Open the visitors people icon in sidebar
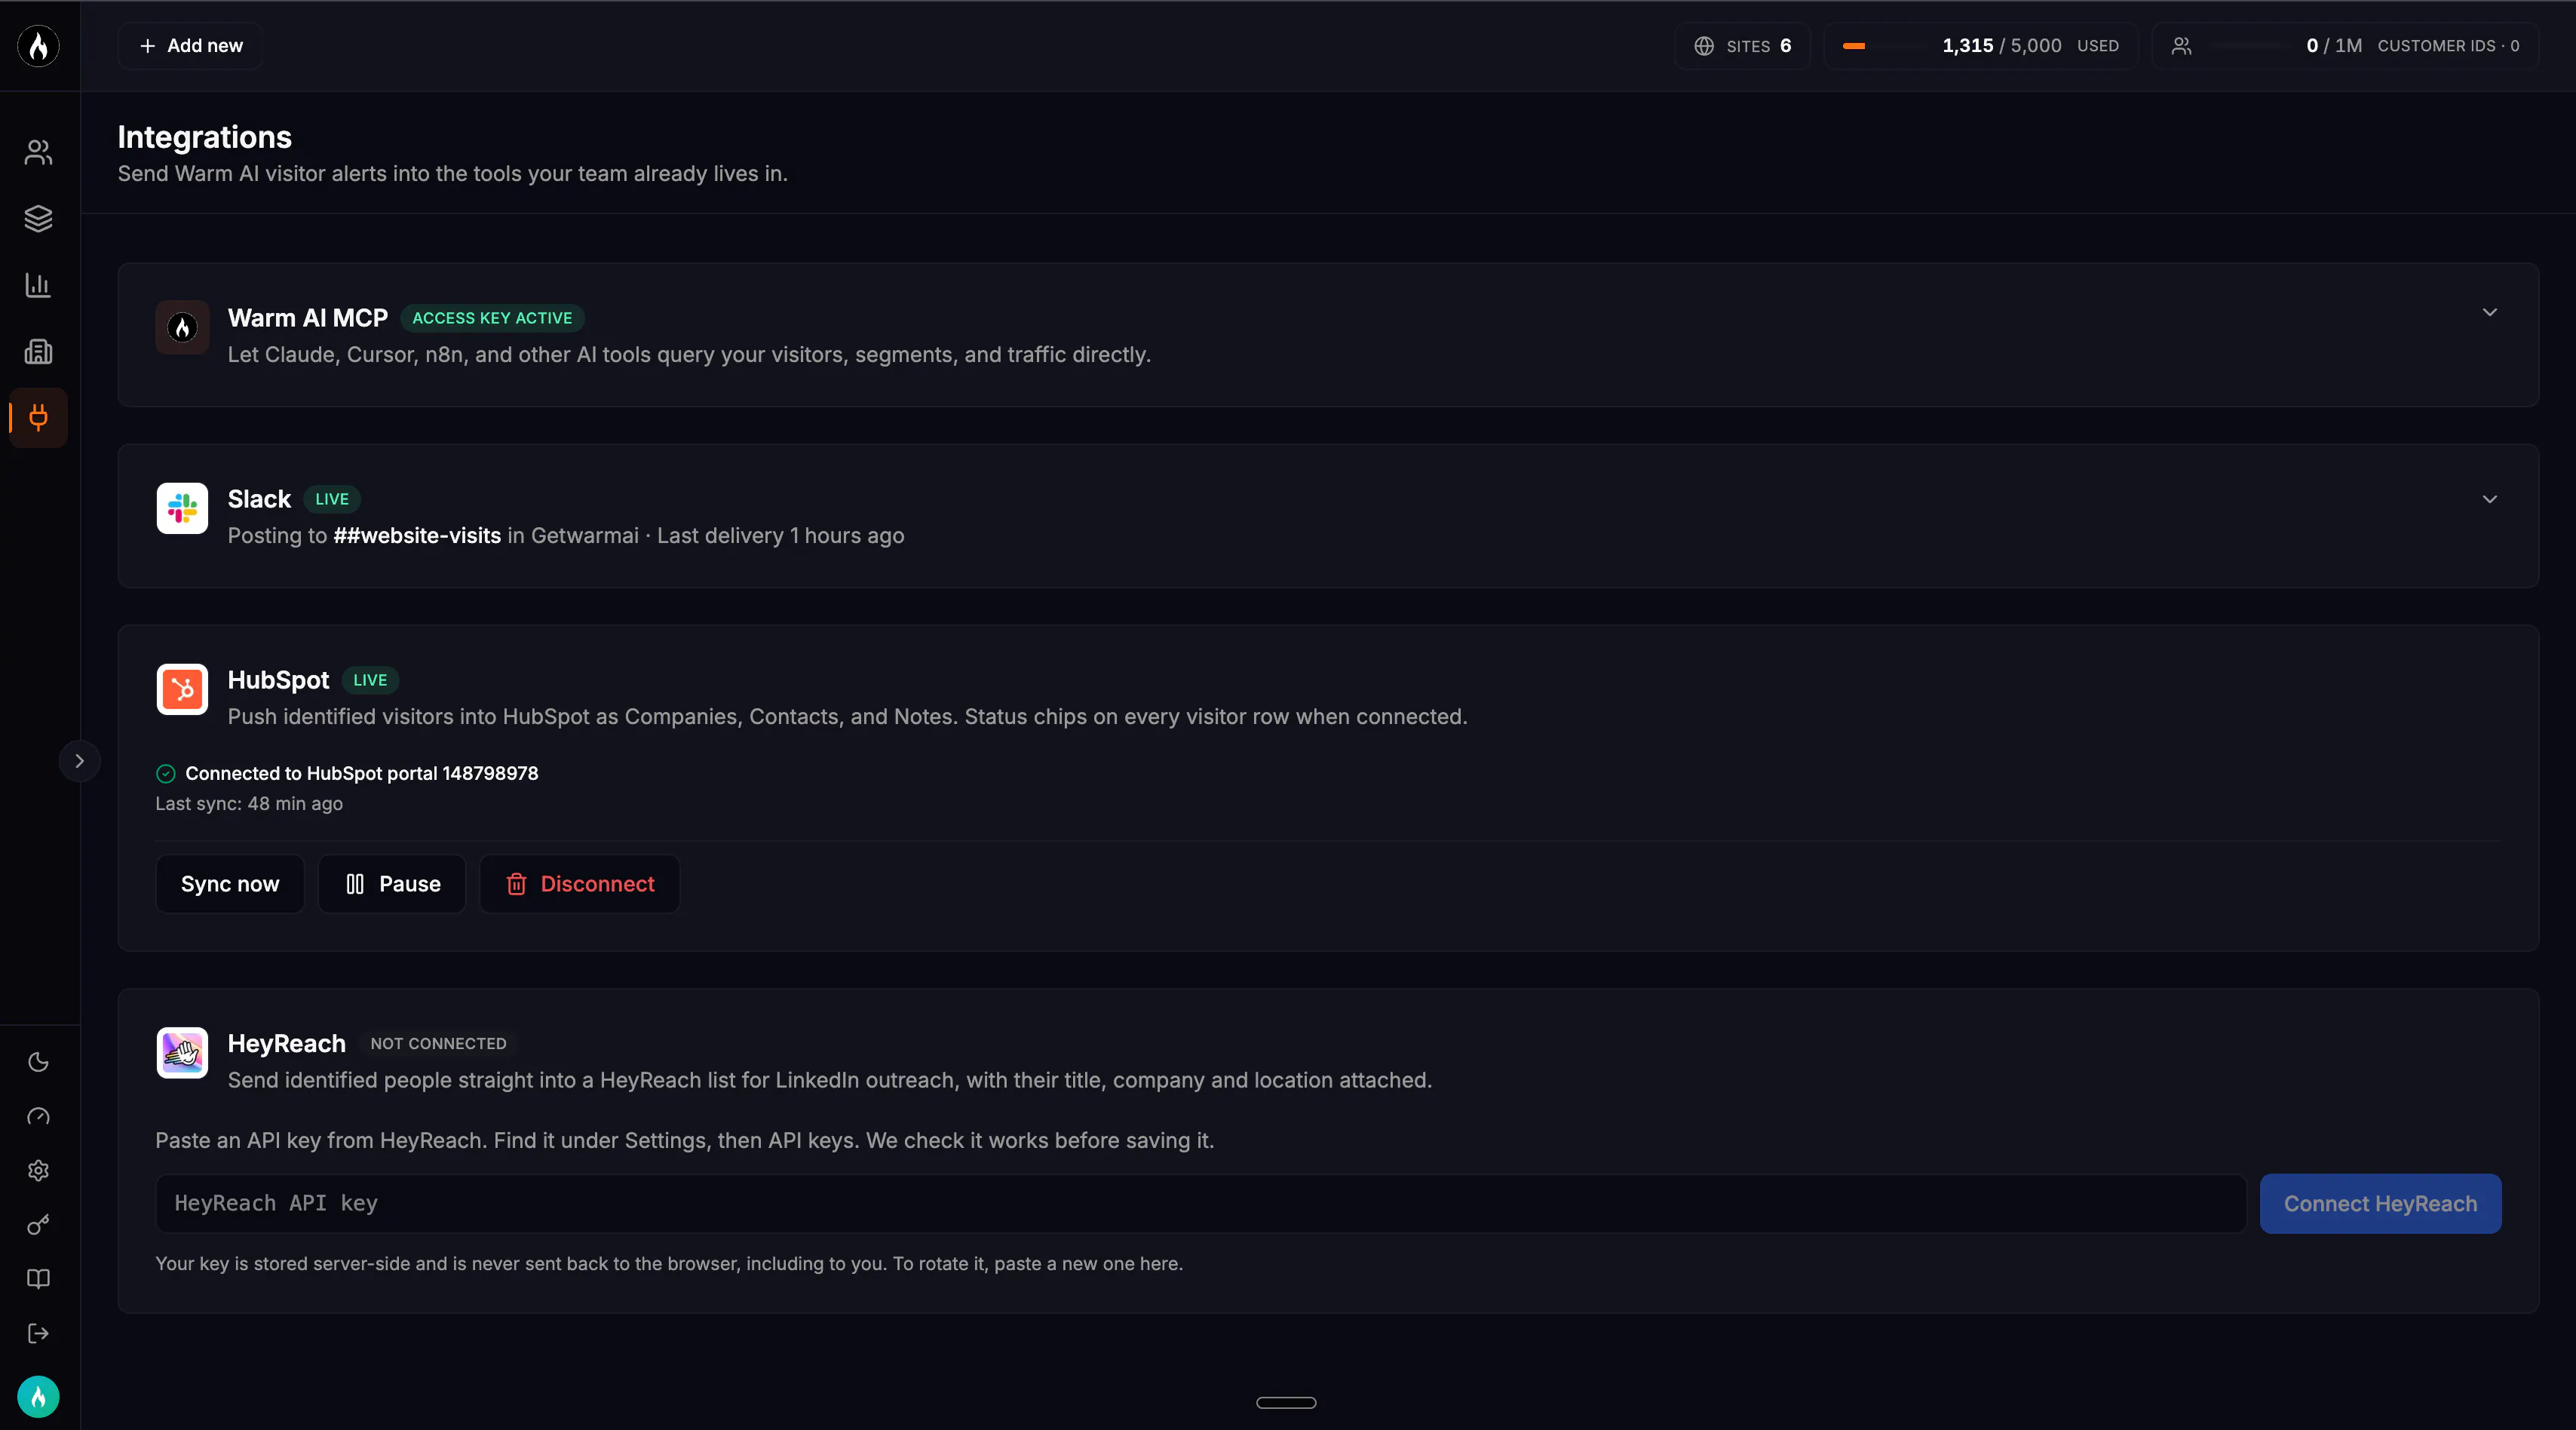The width and height of the screenshot is (2576, 1430). click(38, 152)
